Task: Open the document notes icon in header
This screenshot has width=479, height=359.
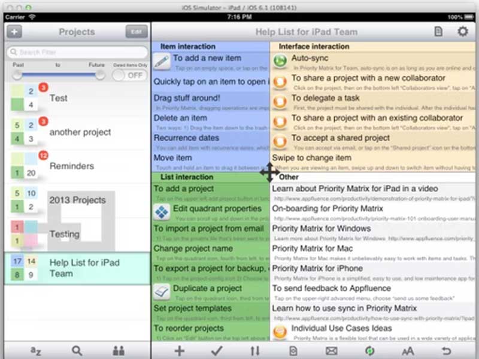Action: pyautogui.click(x=438, y=32)
